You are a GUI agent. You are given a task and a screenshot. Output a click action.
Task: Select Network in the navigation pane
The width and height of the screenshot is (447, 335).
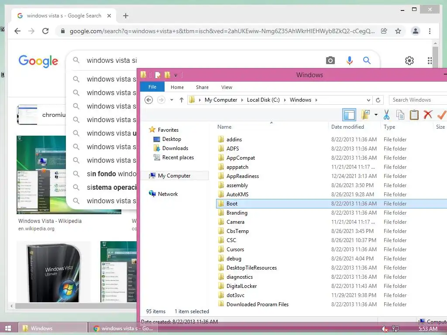[x=168, y=194]
